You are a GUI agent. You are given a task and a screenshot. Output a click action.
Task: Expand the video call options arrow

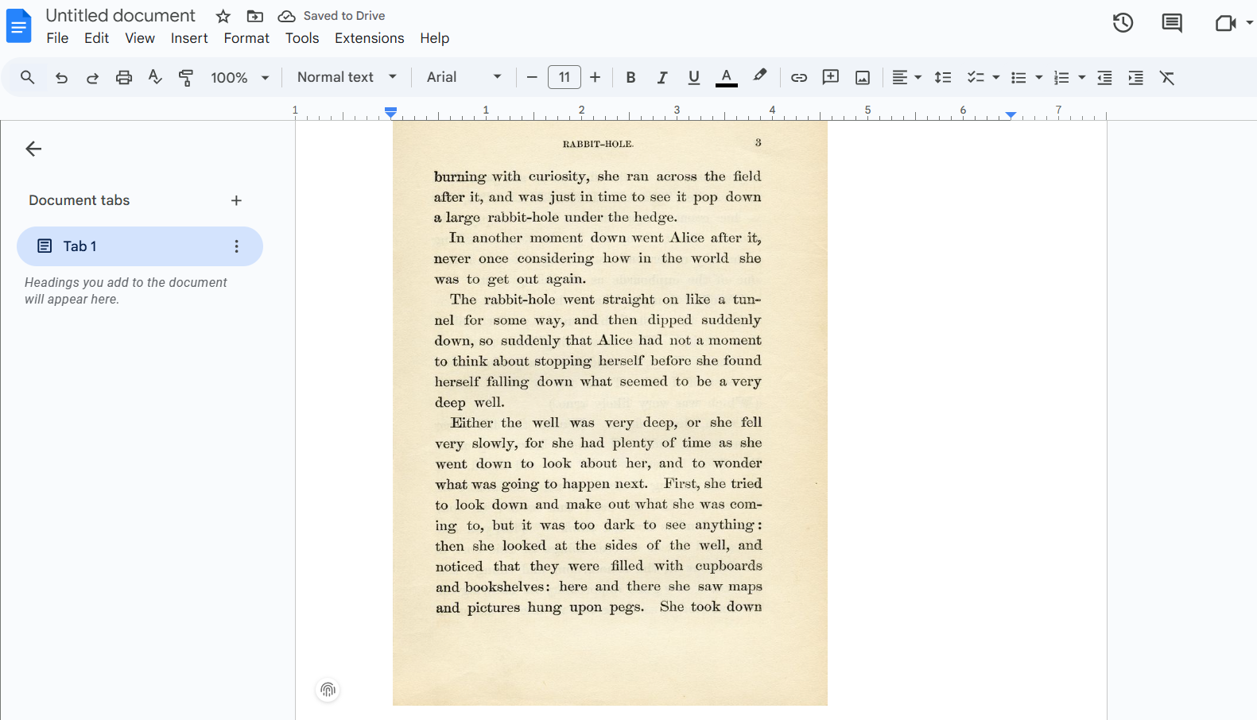[x=1250, y=23]
